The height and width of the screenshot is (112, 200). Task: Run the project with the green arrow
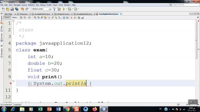coord(64,9)
